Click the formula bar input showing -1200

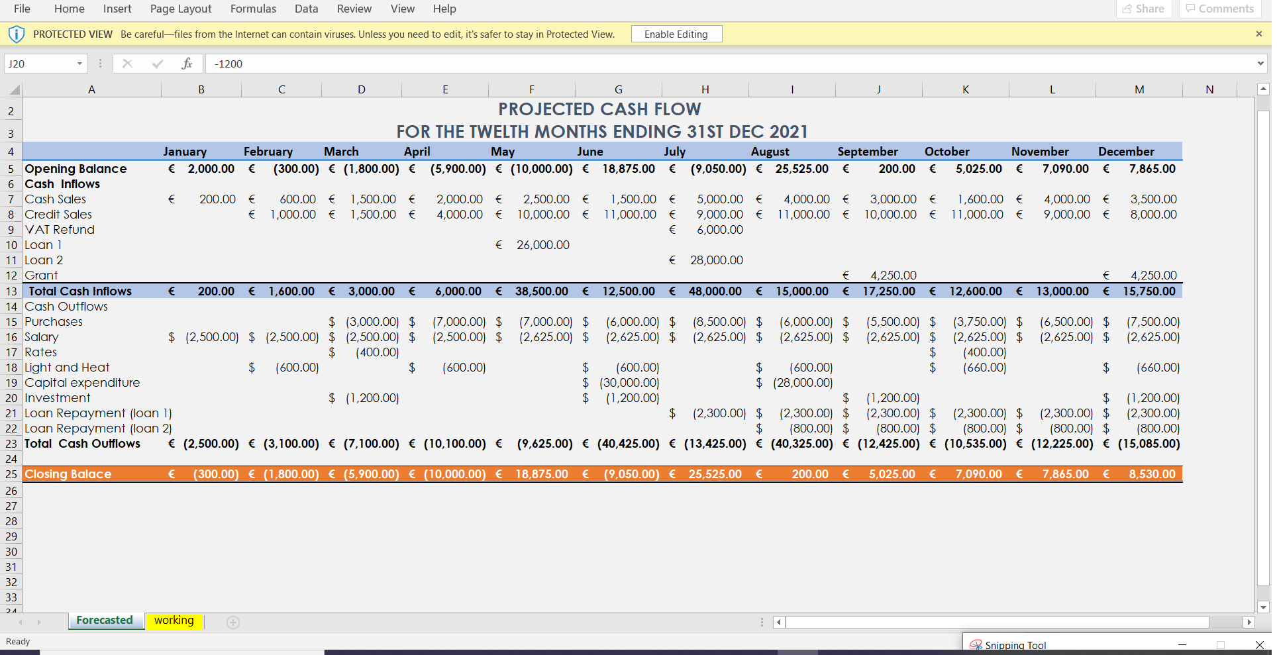[729, 64]
